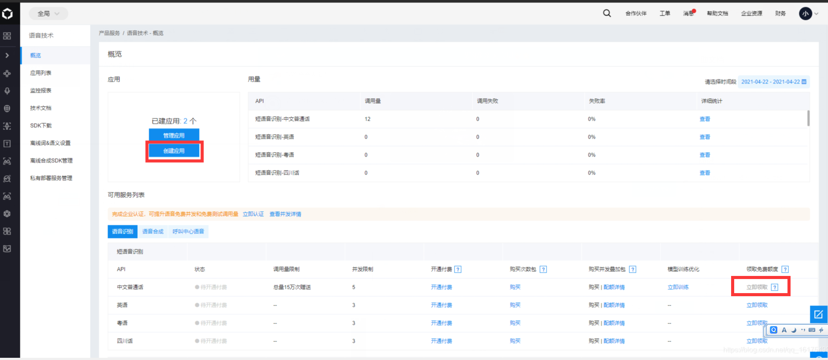Click 立即领取 link in 英语 row
The height and width of the screenshot is (360, 828).
click(757, 305)
